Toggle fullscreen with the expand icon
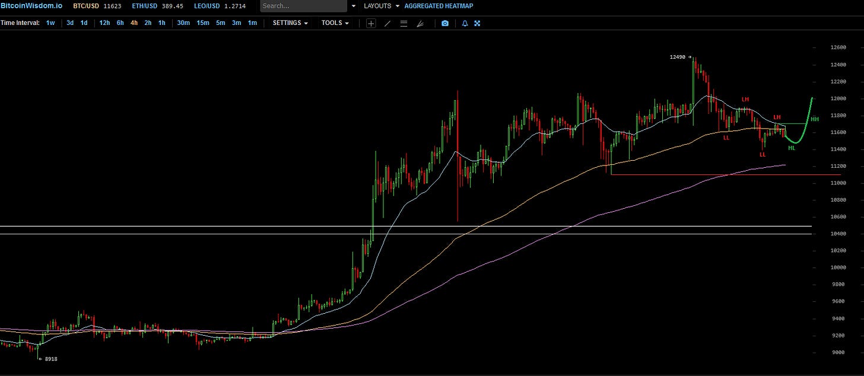The height and width of the screenshot is (376, 864). (477, 23)
